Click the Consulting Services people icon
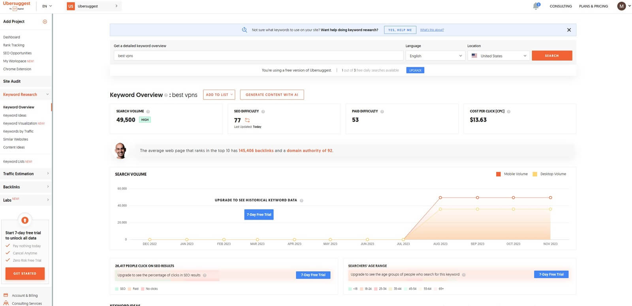 (6, 303)
